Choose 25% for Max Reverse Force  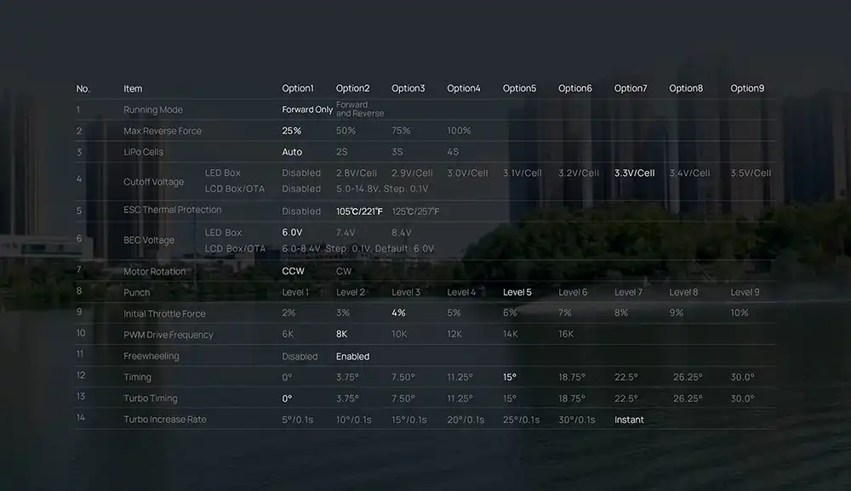click(x=292, y=131)
